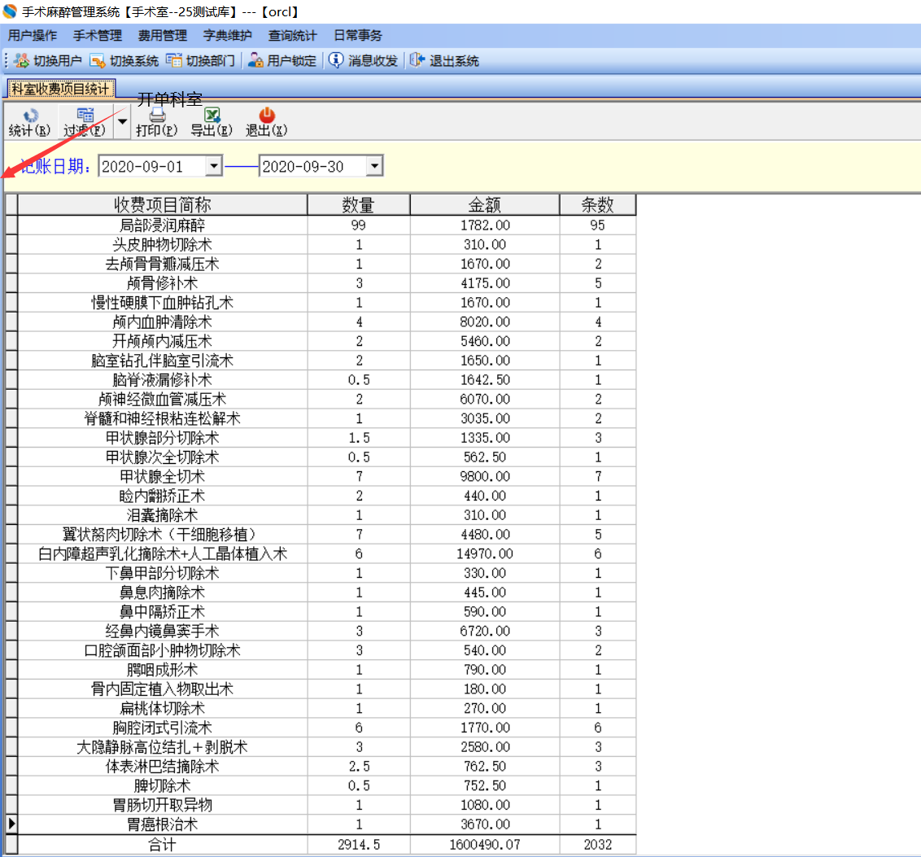The height and width of the screenshot is (857, 921).
Task: Select 白内障超声乳化摘除术+人工晶体植入术 cell
Action: [163, 554]
